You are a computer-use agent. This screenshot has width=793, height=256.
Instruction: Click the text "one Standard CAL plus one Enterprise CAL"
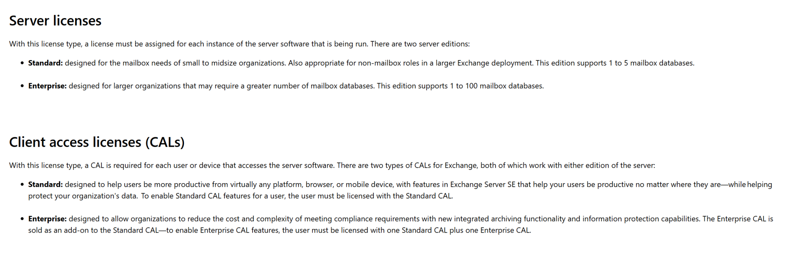click(x=466, y=230)
